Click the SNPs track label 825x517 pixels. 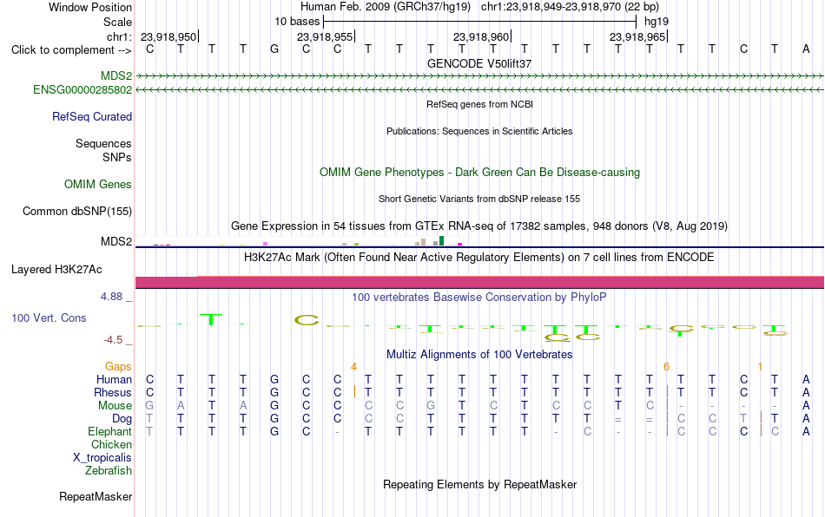coord(117,157)
